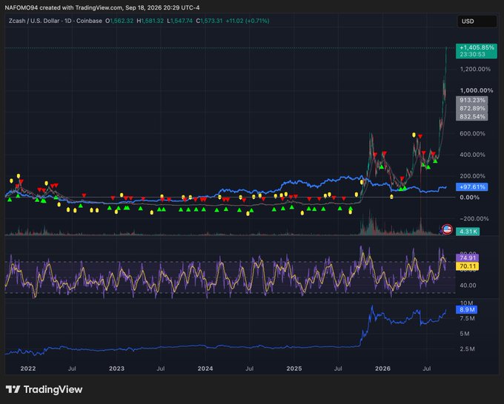
Task: Click the 1,000.00% axis label
Action: 477,90
